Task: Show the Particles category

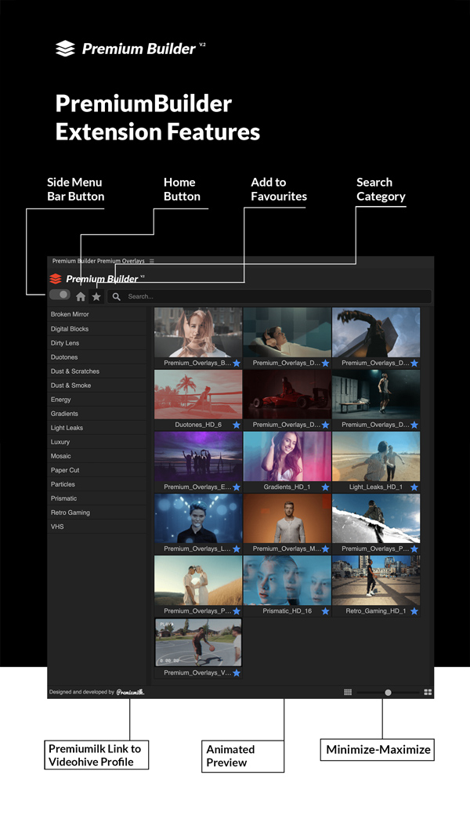Action: (x=97, y=484)
